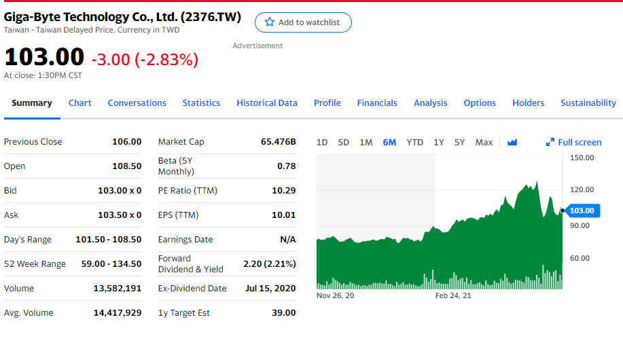Select the 1D chart range

coord(322,142)
